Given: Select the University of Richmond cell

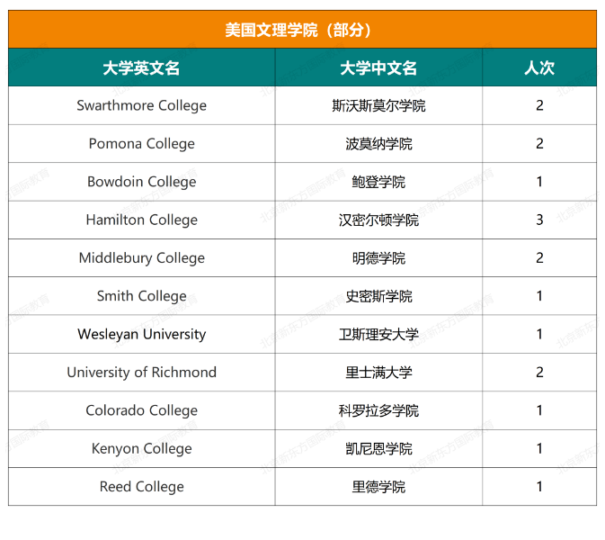Looking at the screenshot, I should [x=142, y=373].
